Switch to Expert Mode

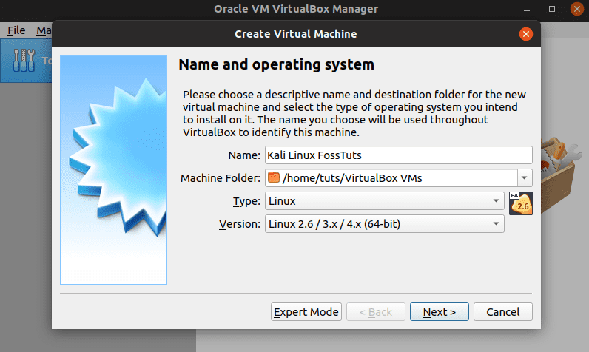[x=306, y=312]
